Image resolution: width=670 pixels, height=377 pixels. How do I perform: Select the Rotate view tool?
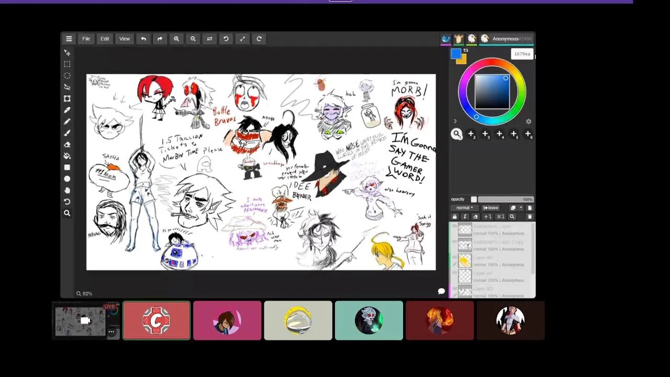click(x=67, y=202)
